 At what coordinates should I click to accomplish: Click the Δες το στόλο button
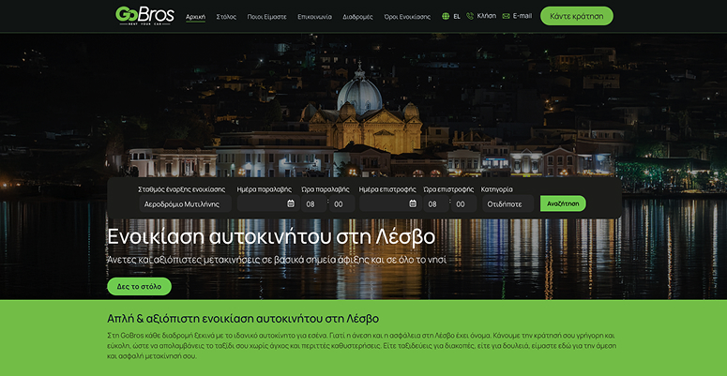[139, 287]
